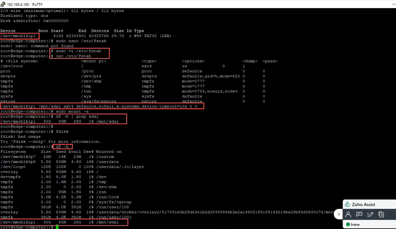
Task: Click the 'df -h | grep sda1' command
Action: coord(77,116)
